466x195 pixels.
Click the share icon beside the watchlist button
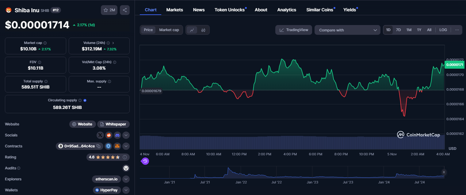[x=125, y=10]
